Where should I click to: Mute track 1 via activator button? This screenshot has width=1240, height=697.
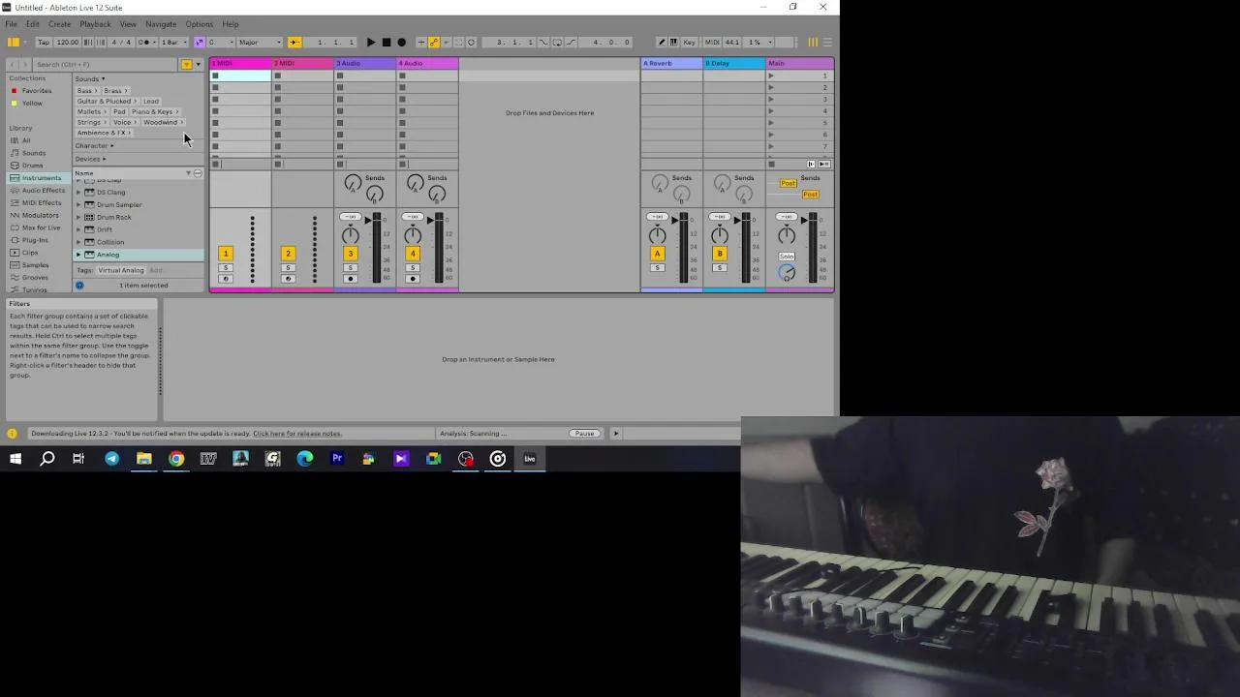(226, 254)
